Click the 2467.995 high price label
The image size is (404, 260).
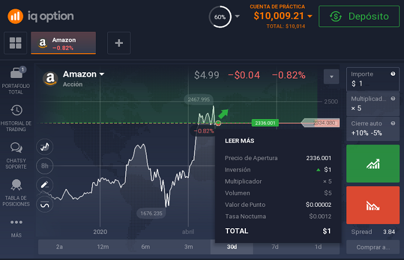(x=199, y=99)
